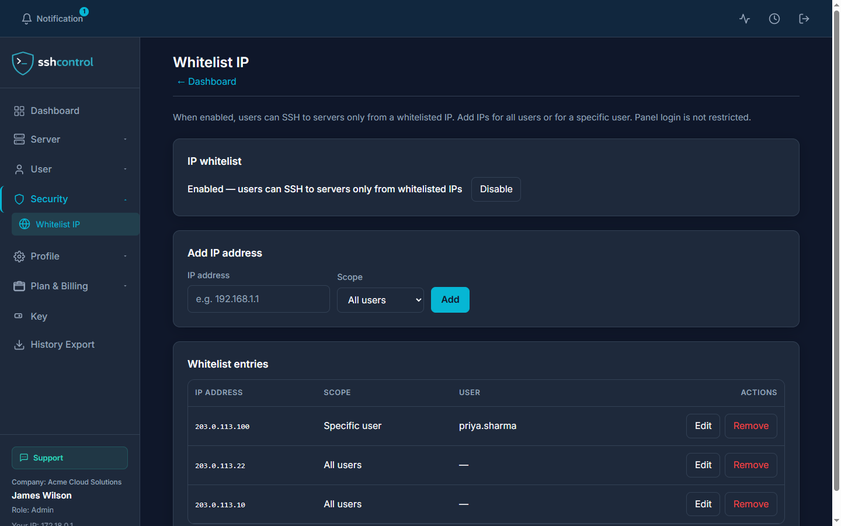Edit the 203.0.113.22 entry
The width and height of the screenshot is (841, 526).
pyautogui.click(x=703, y=465)
